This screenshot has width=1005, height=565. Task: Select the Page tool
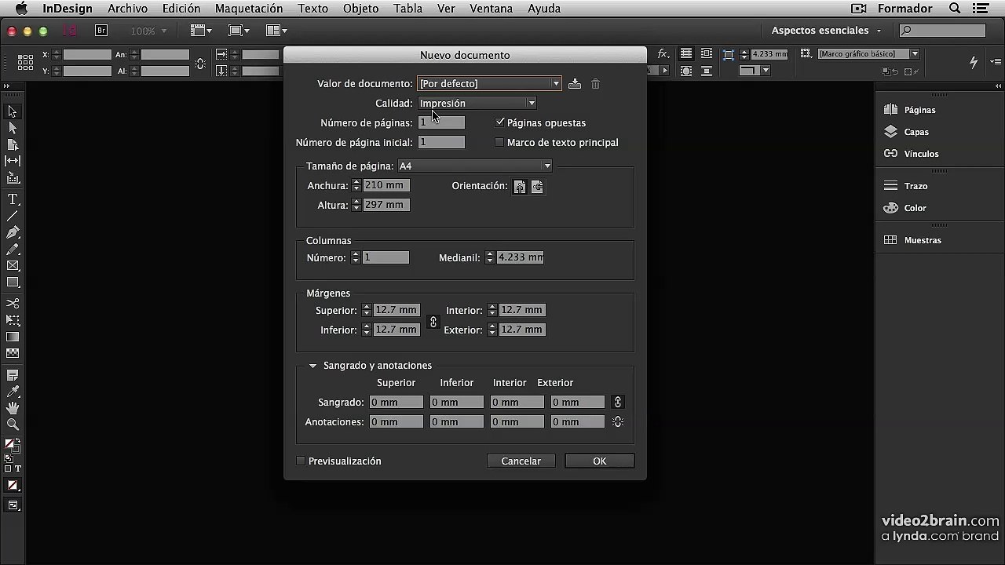[x=13, y=144]
